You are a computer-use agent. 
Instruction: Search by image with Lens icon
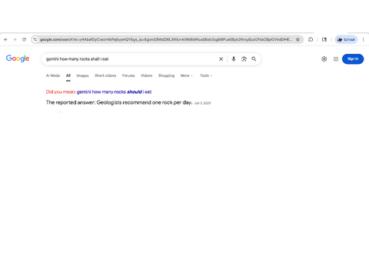pos(244,59)
